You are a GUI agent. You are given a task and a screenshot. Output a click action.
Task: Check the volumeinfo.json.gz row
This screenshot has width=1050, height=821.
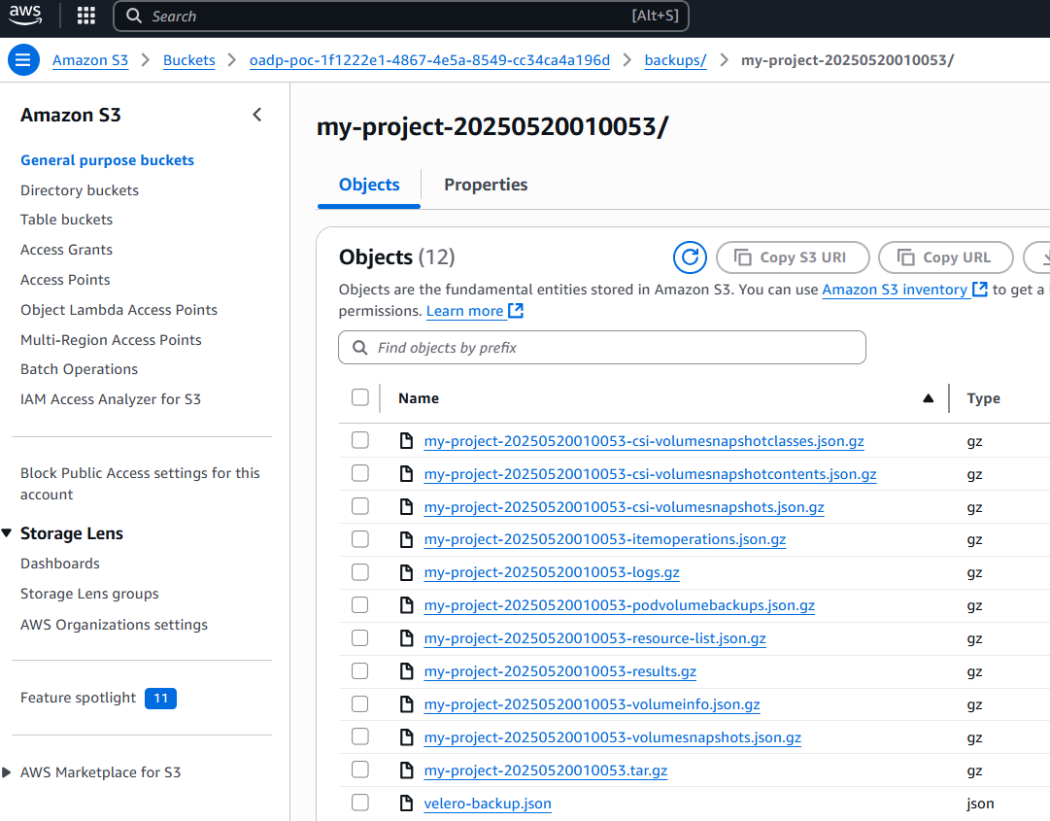pos(360,703)
